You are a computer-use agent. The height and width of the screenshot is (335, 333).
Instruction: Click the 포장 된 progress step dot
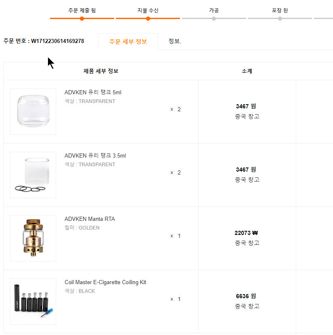280,19
